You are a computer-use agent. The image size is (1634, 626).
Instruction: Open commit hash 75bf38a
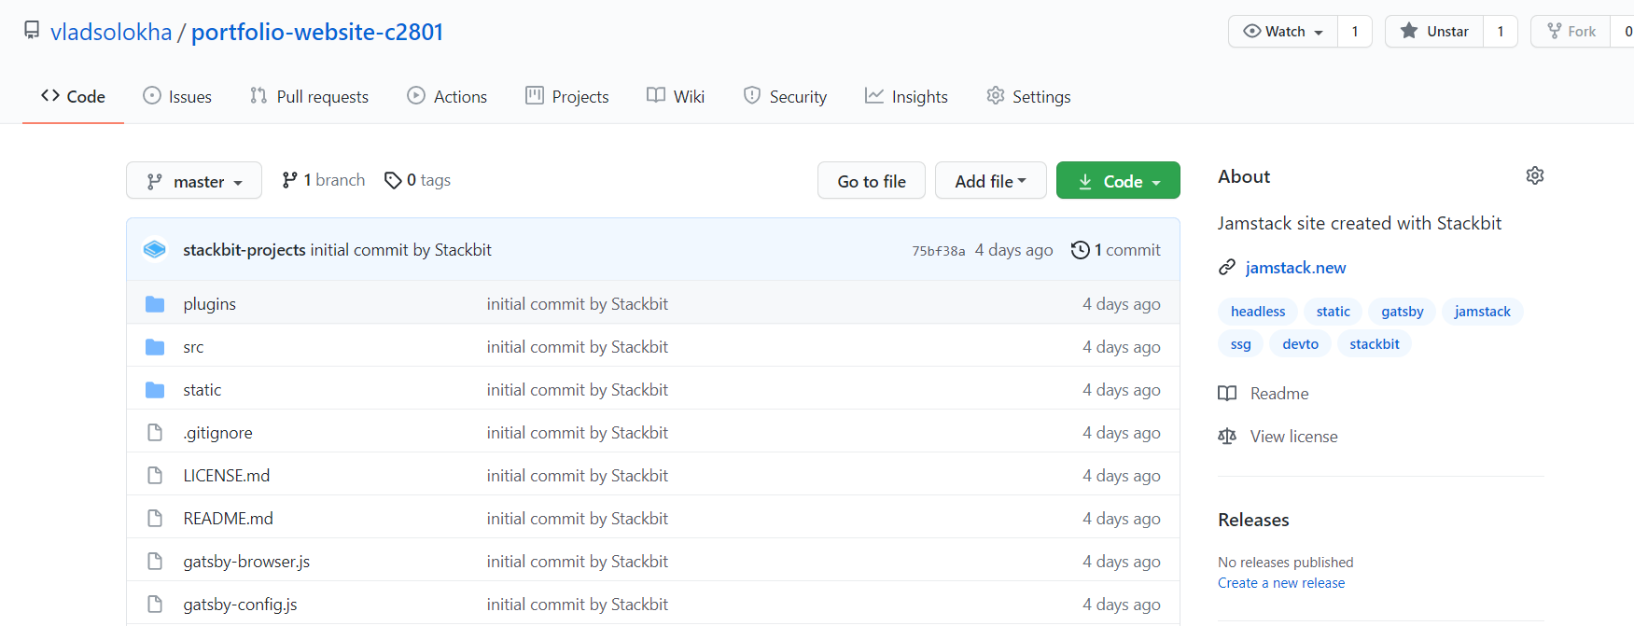939,251
